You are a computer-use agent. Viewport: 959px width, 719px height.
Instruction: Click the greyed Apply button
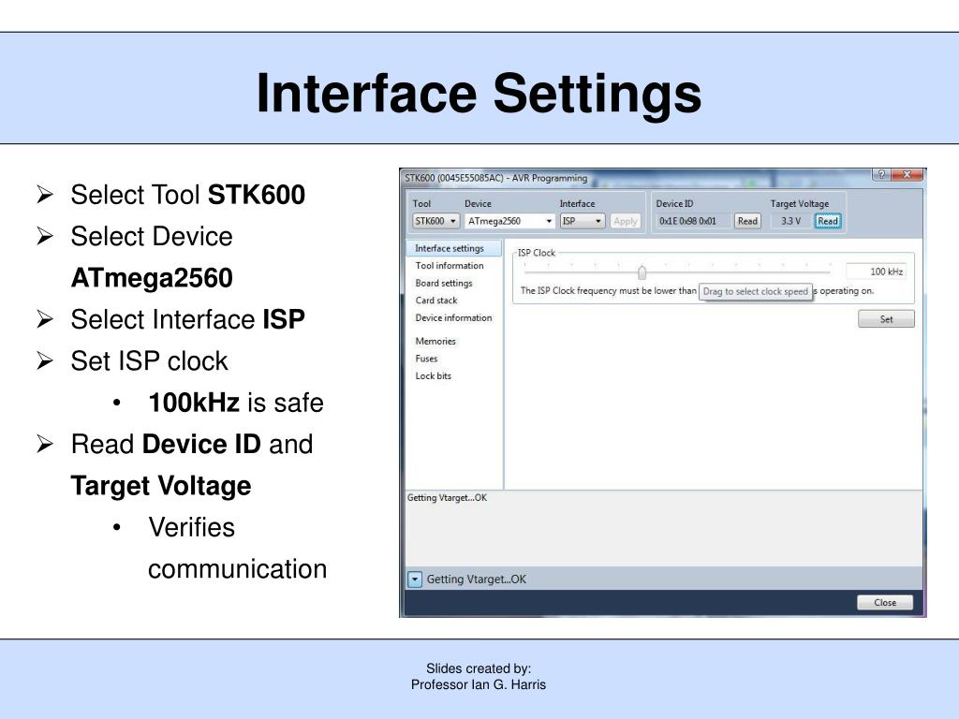(625, 221)
